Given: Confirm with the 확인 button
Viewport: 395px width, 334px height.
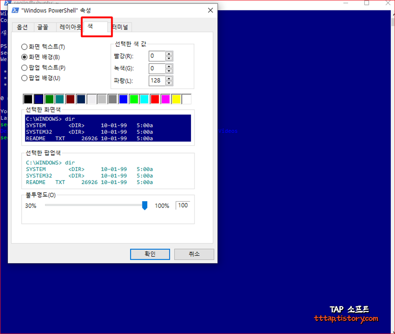Looking at the screenshot, I should coord(150,254).
